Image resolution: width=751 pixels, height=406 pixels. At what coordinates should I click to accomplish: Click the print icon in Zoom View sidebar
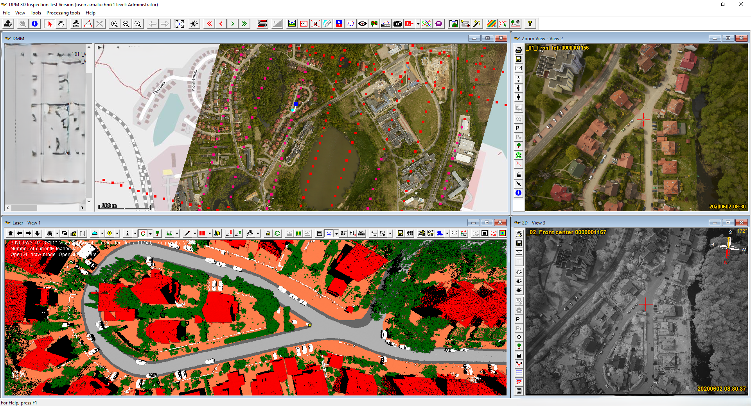[x=519, y=50]
